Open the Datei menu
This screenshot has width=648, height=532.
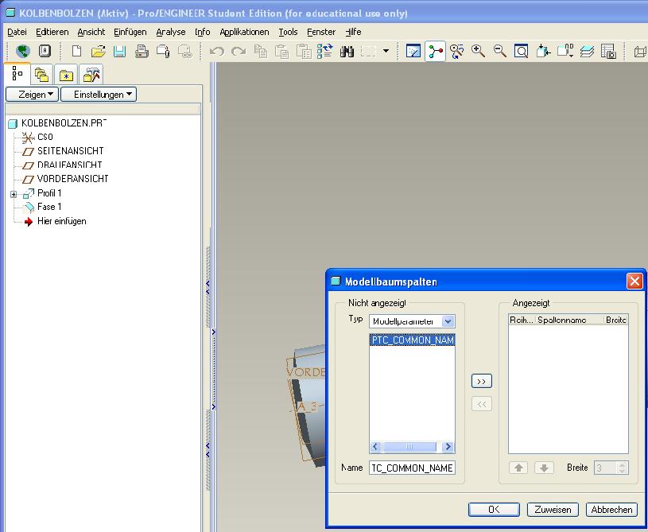pyautogui.click(x=17, y=32)
